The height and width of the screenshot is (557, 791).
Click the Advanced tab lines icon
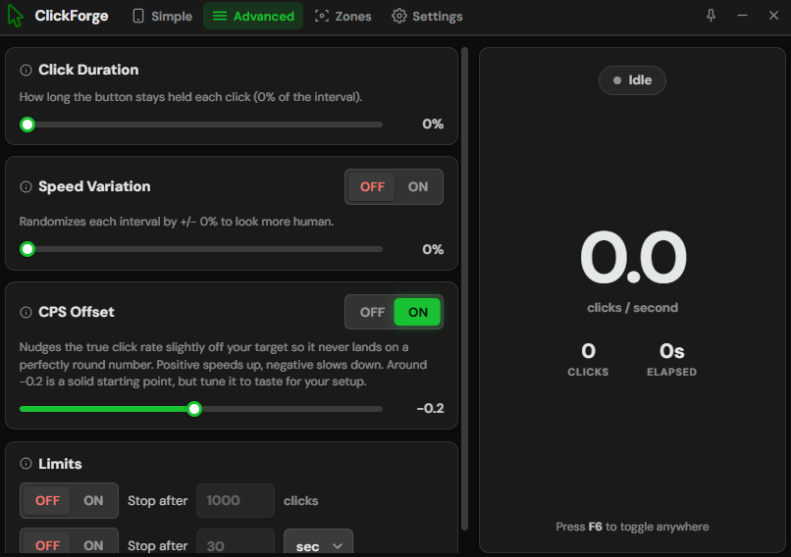220,16
